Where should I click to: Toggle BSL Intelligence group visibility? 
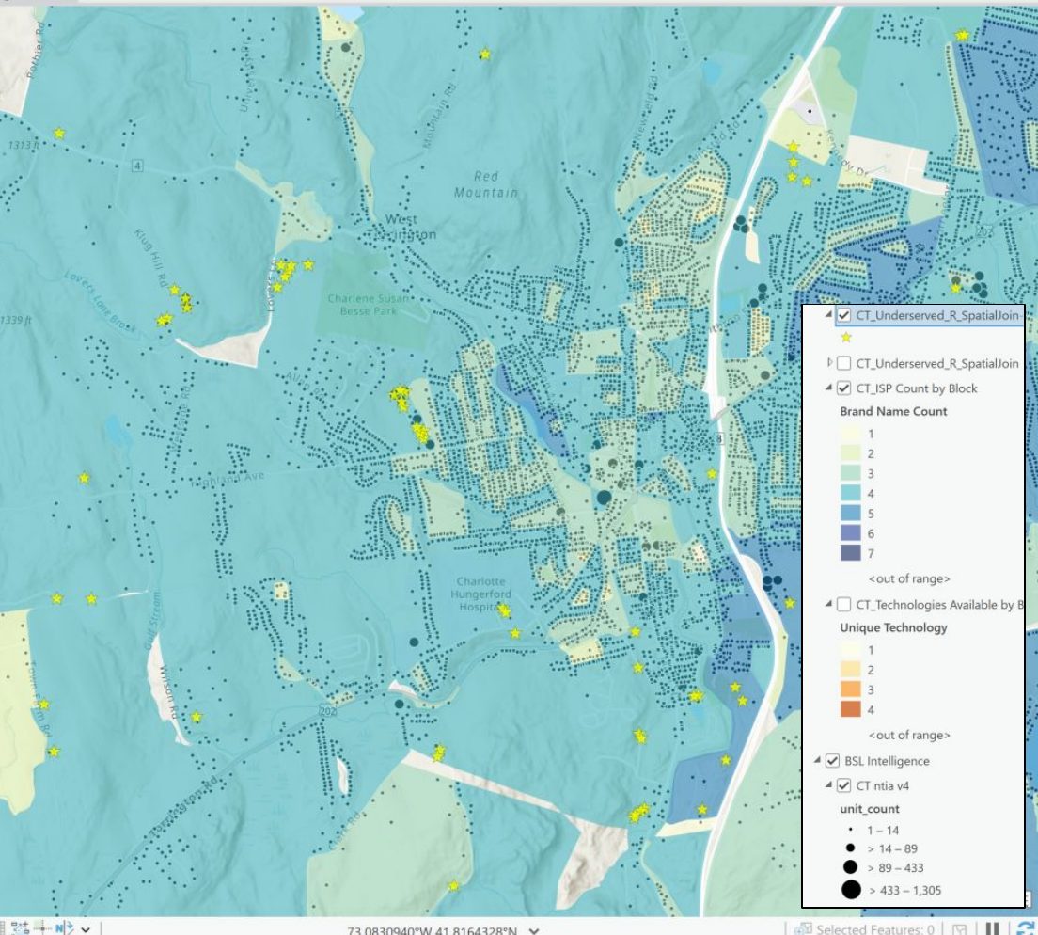point(833,761)
